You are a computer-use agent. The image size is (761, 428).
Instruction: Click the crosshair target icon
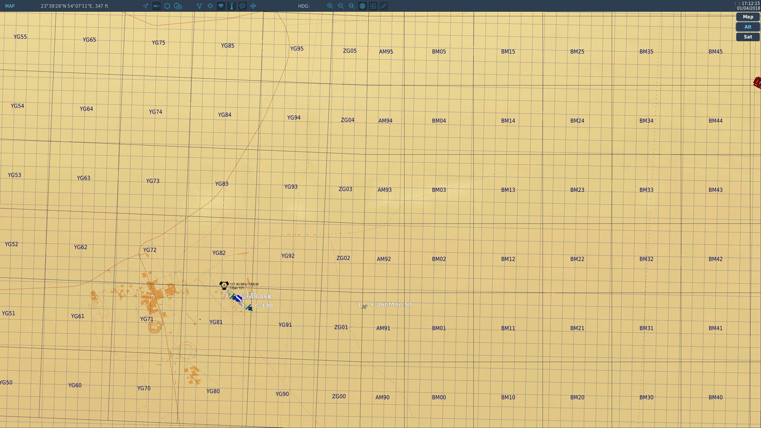coord(210,6)
